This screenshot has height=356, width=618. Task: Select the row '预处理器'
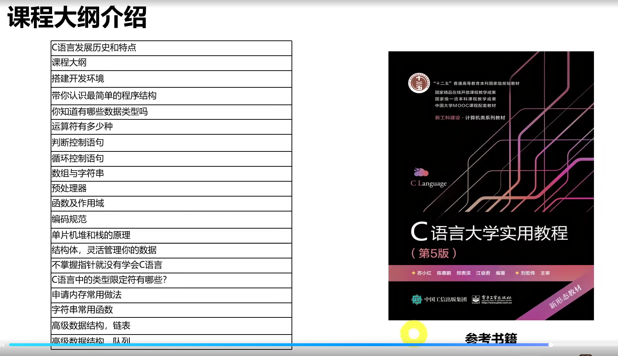(x=171, y=189)
